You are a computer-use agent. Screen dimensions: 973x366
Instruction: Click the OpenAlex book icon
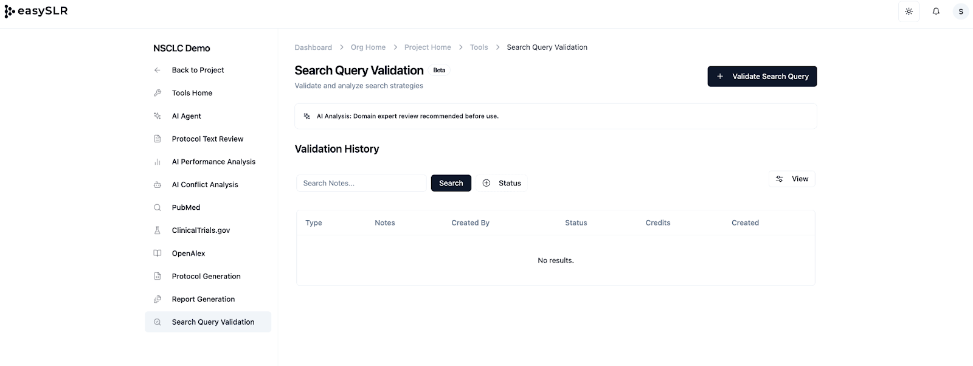point(158,254)
